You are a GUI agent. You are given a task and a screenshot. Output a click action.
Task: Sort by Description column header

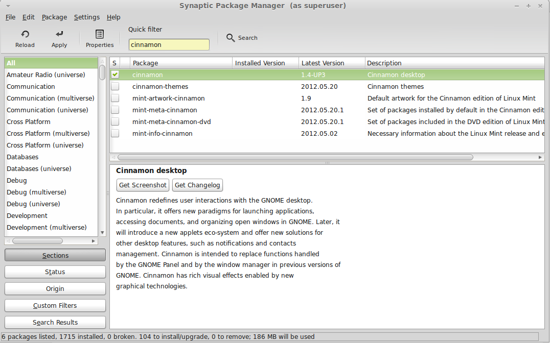pyautogui.click(x=454, y=63)
